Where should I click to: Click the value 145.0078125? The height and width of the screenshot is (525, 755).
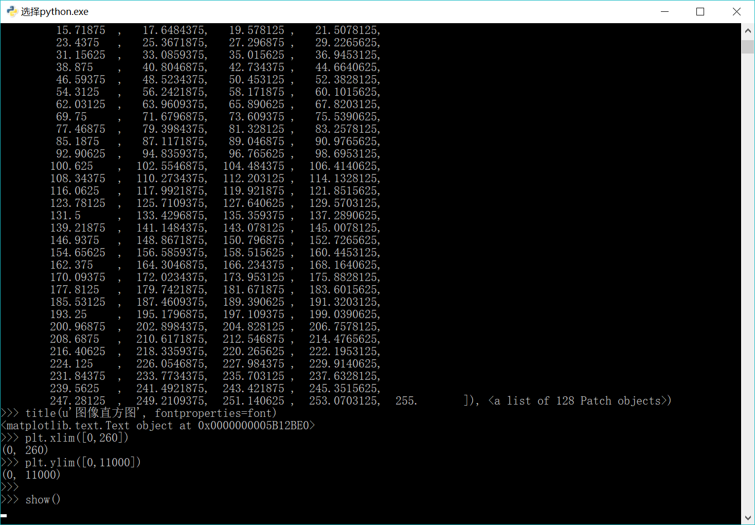pos(343,227)
